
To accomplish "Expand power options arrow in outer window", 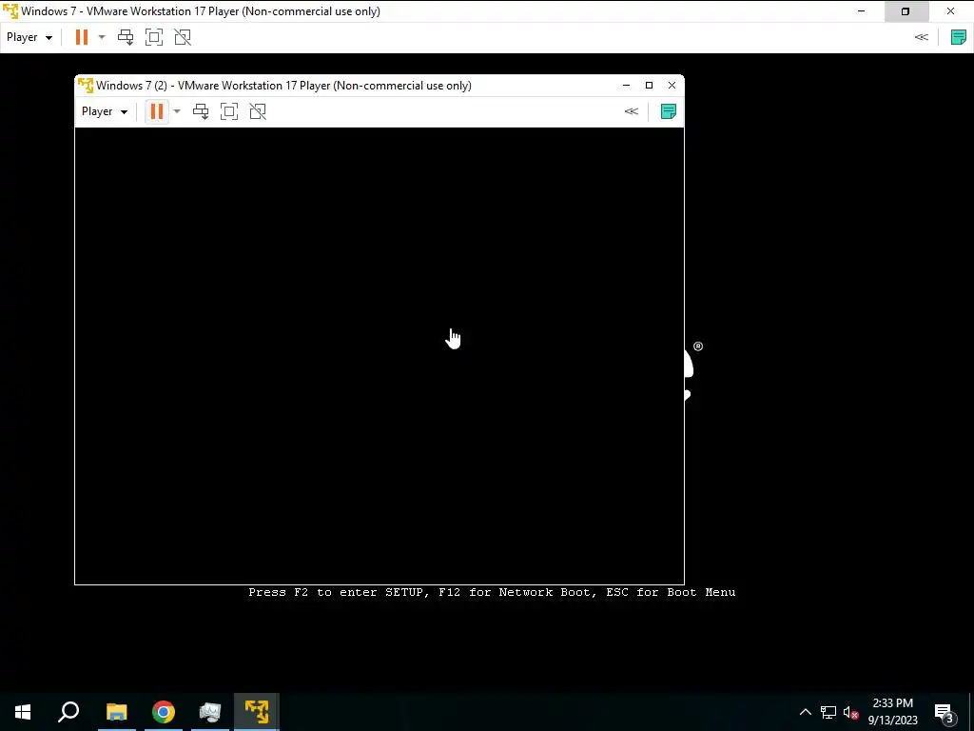I will point(102,37).
